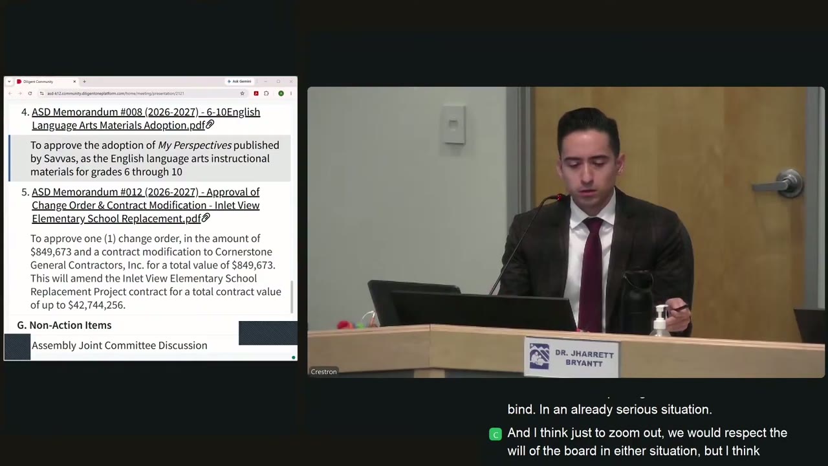Click the Crestron label on the video
828x466 pixels.
[323, 372]
